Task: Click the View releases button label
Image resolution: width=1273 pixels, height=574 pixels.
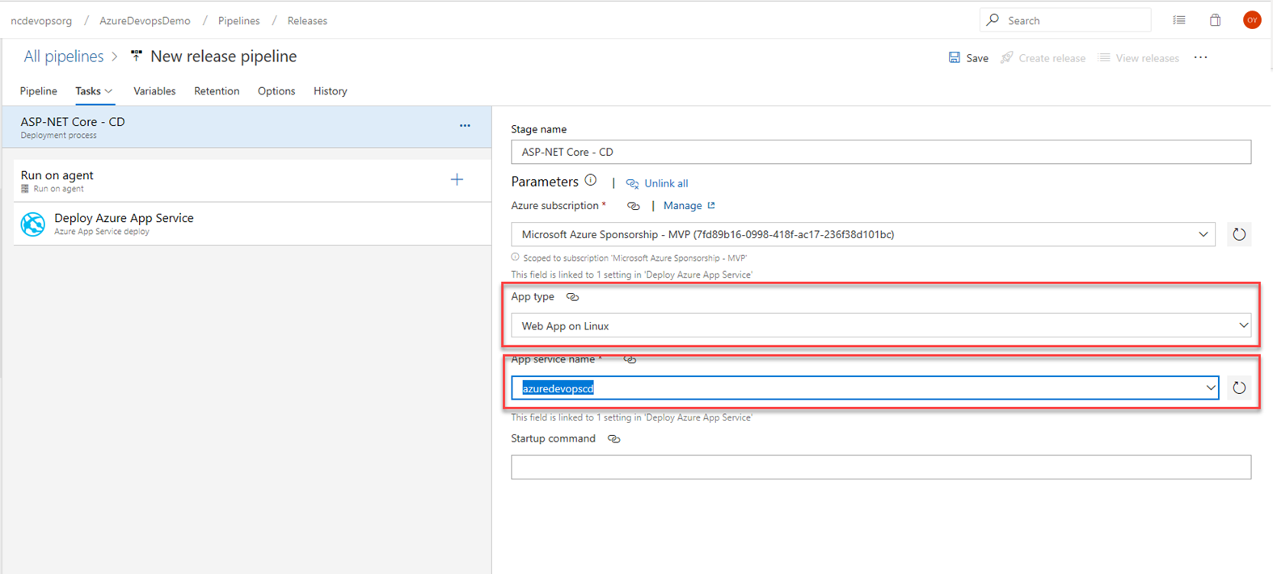Action: pyautogui.click(x=1148, y=58)
